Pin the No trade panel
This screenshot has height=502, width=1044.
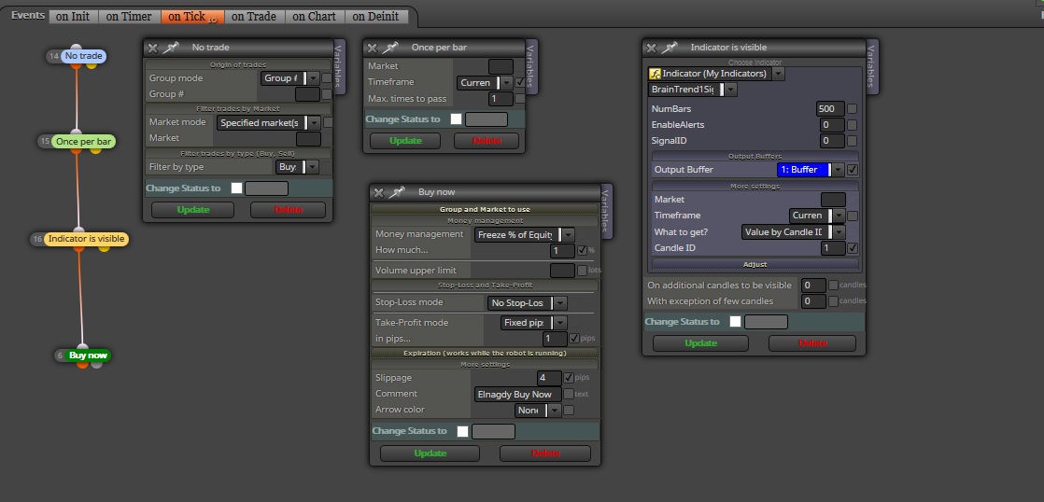point(171,48)
